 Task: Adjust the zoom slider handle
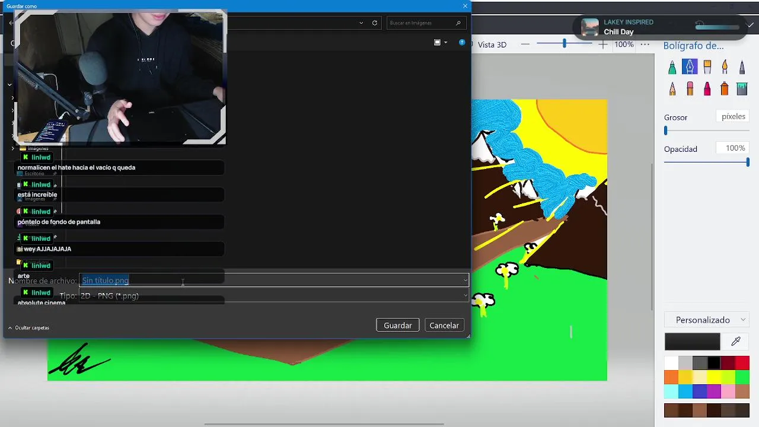point(565,44)
